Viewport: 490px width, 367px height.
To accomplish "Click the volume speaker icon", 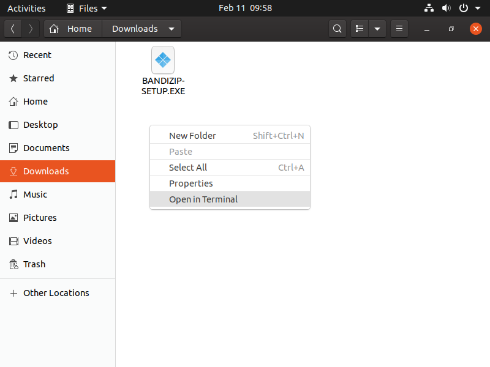I will [446, 9].
